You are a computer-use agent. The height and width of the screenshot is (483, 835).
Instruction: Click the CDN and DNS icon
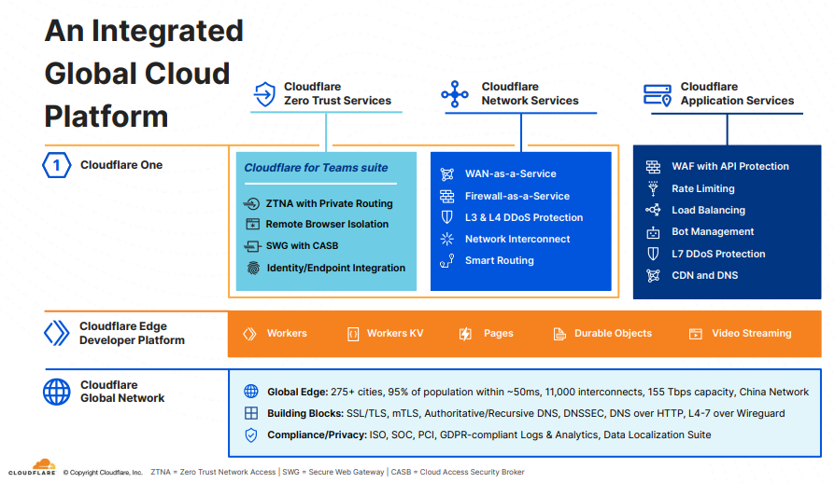(653, 275)
